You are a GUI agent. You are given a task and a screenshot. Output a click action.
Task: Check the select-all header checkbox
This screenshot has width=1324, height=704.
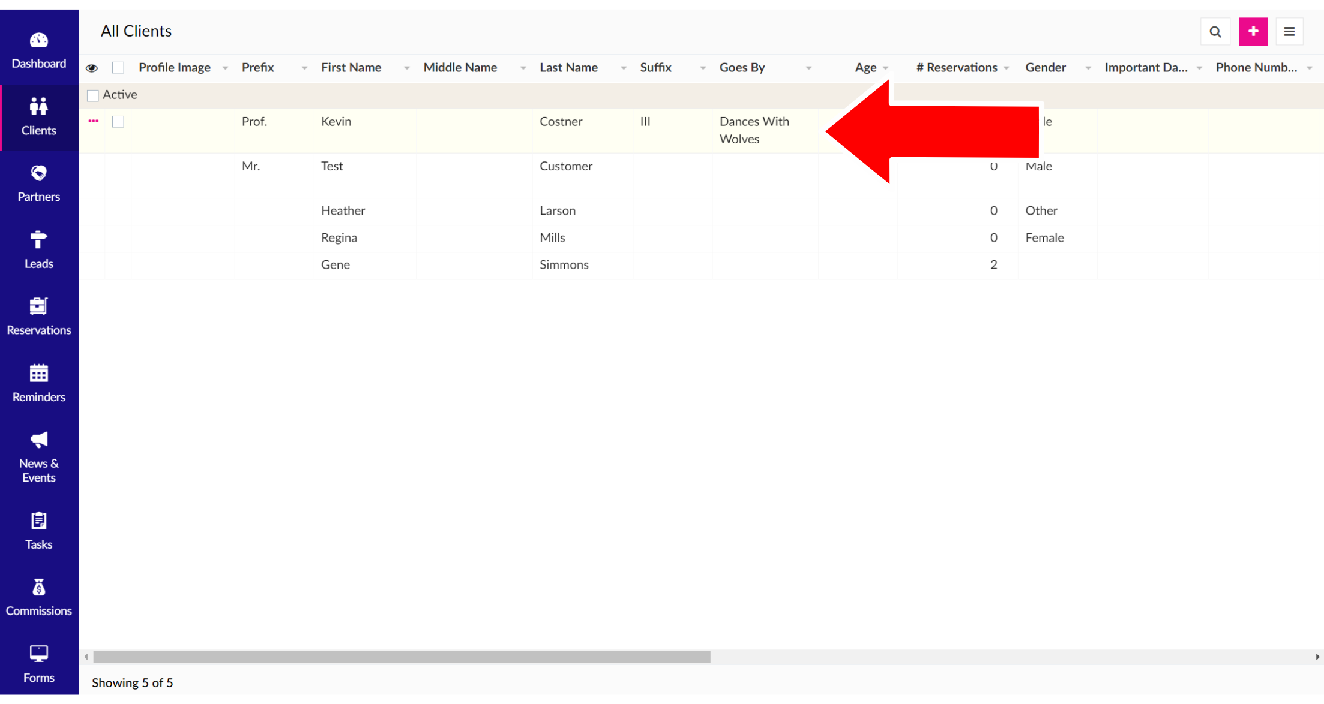[x=118, y=68]
